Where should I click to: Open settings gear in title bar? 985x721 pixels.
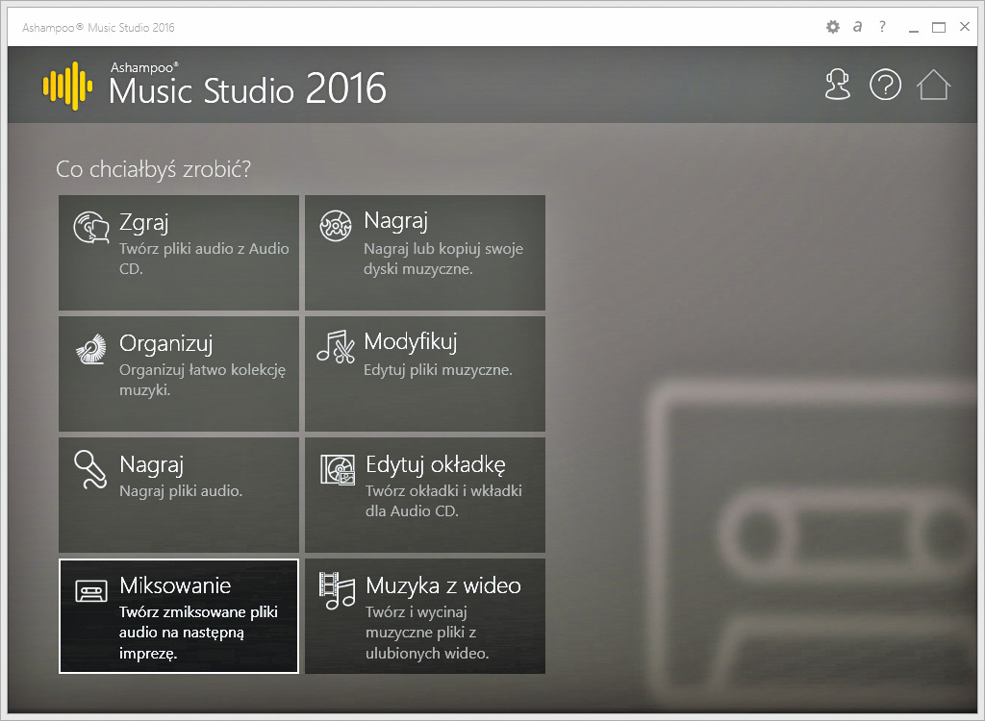coord(833,27)
